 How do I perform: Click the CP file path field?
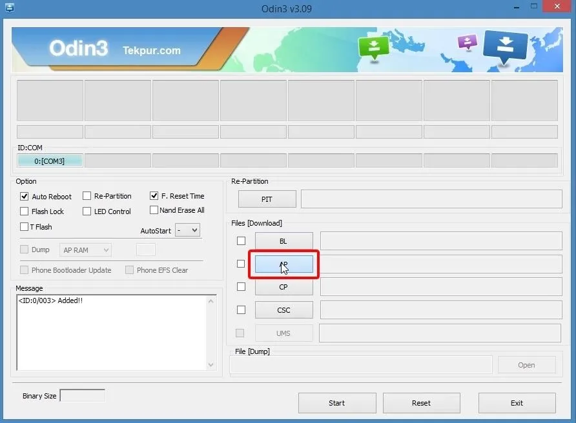(x=441, y=287)
